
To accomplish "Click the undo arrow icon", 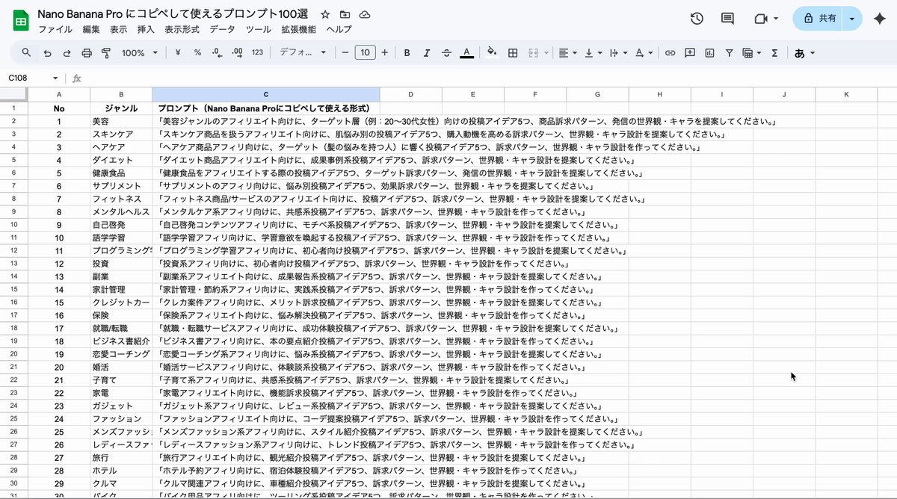I will (x=48, y=53).
